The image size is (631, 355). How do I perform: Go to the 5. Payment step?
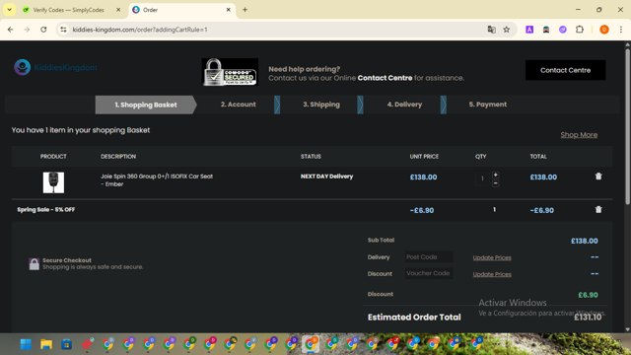(488, 105)
